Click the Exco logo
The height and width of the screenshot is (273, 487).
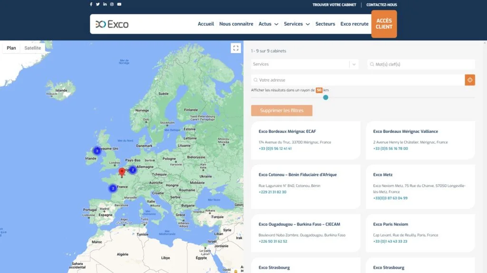pyautogui.click(x=112, y=24)
